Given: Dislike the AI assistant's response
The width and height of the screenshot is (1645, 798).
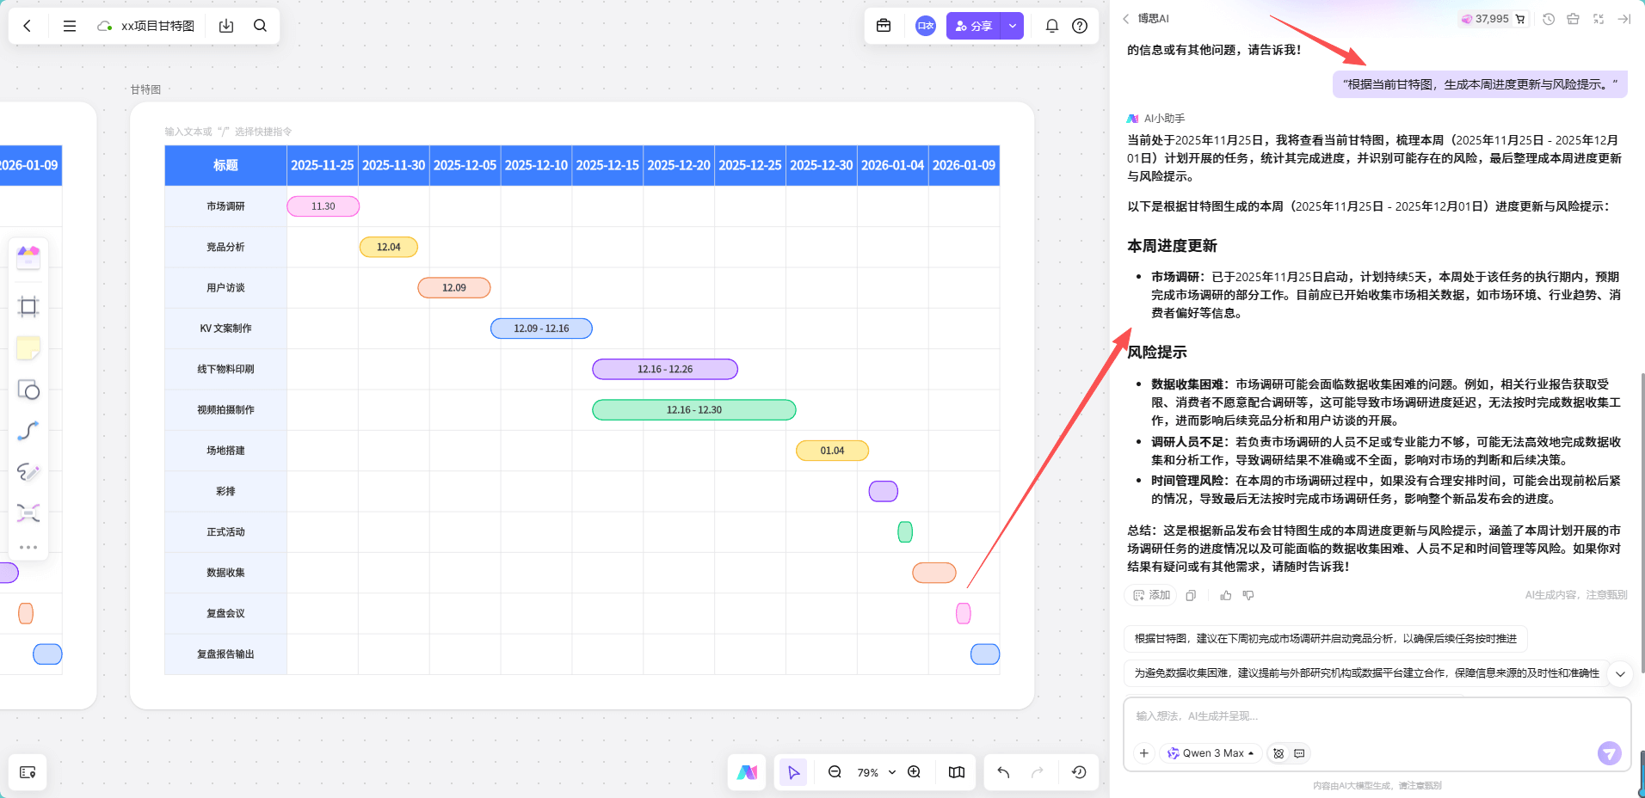Looking at the screenshot, I should pyautogui.click(x=1248, y=595).
